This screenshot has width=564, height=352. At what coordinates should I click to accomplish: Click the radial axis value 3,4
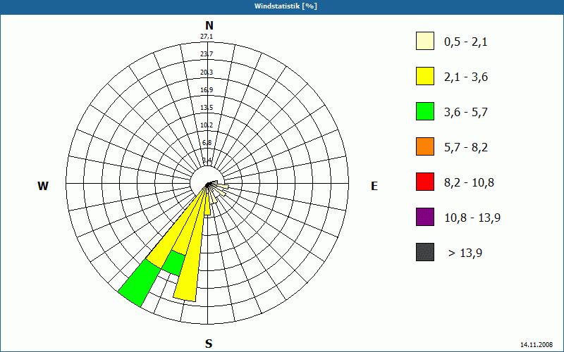tap(207, 160)
